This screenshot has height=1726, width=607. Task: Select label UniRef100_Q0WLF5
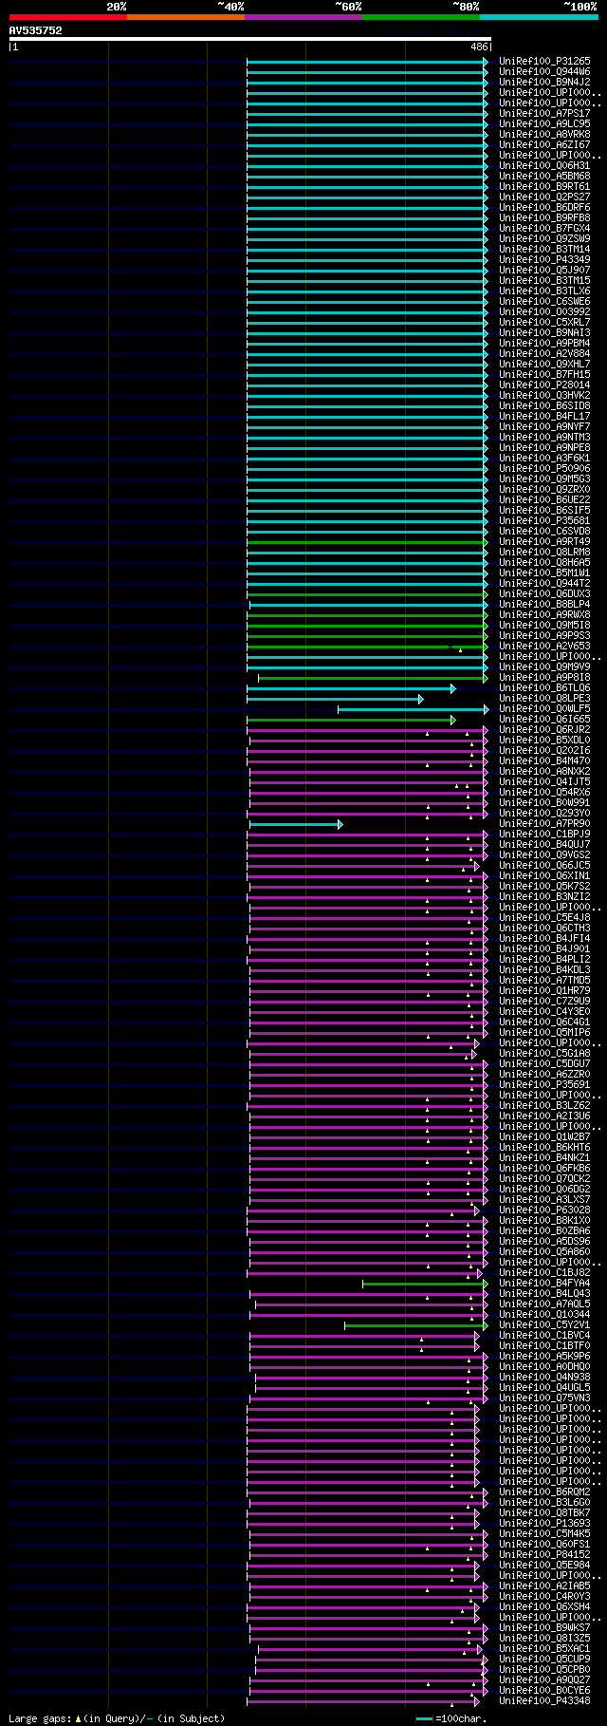point(544,709)
